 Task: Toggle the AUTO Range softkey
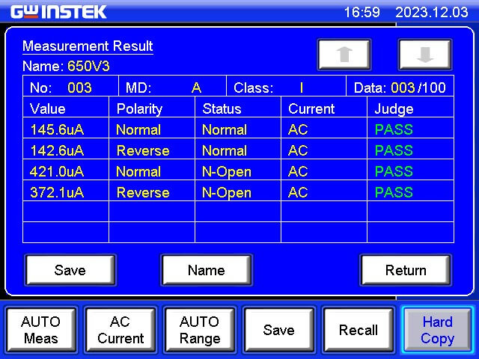tap(199, 330)
